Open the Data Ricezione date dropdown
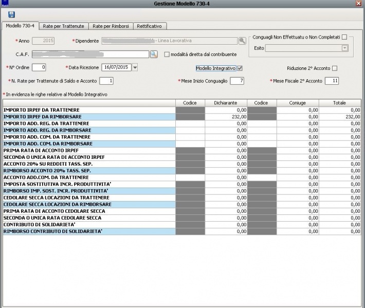 pyautogui.click(x=135, y=67)
